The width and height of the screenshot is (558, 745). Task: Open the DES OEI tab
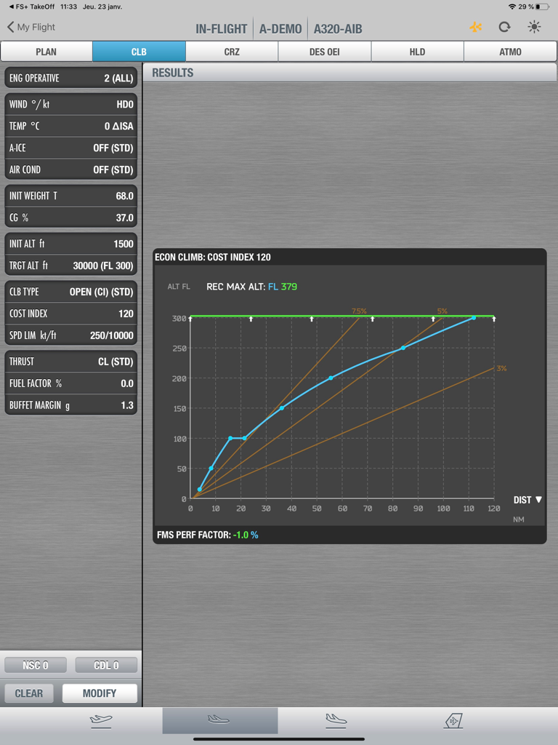click(x=325, y=52)
